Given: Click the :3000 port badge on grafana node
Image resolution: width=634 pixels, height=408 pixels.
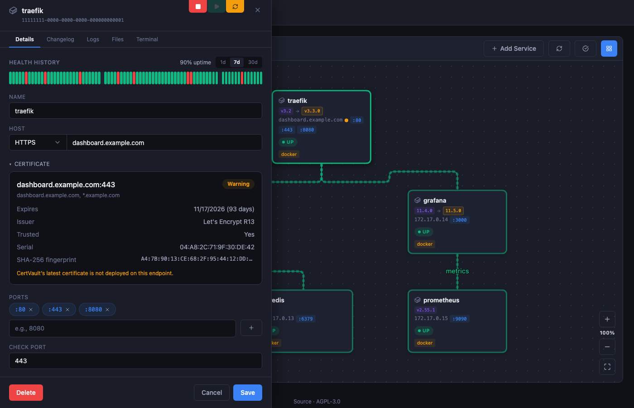Looking at the screenshot, I should (x=460, y=220).
